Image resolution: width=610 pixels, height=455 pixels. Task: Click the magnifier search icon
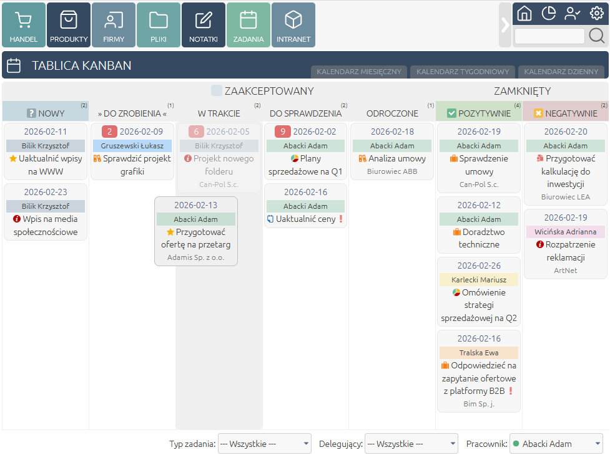click(x=597, y=36)
